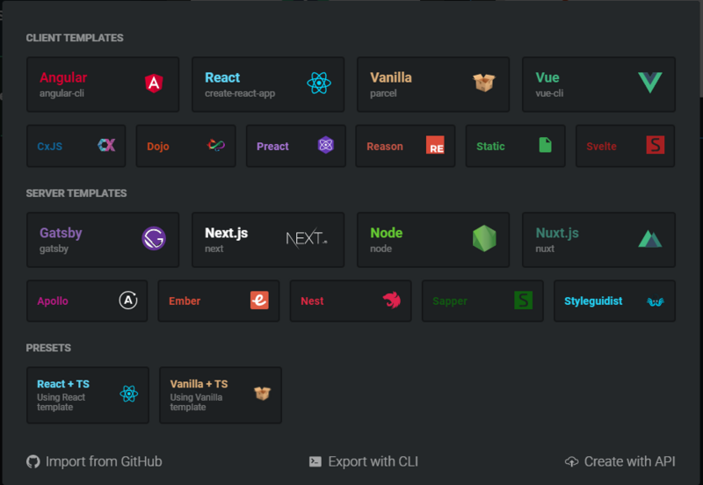
Task: Select the Angular template name
Action: tap(63, 77)
